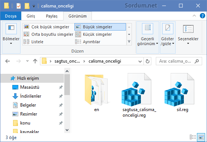Click the Geçerli görünüm icon
This screenshot has height=142, width=207.
pos(148,29)
